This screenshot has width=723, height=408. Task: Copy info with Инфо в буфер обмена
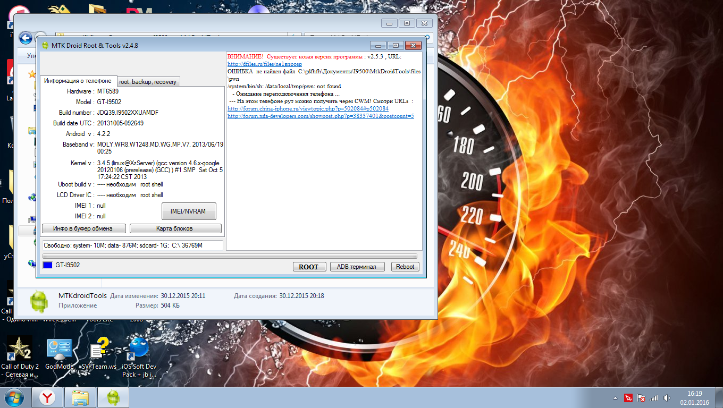84,228
